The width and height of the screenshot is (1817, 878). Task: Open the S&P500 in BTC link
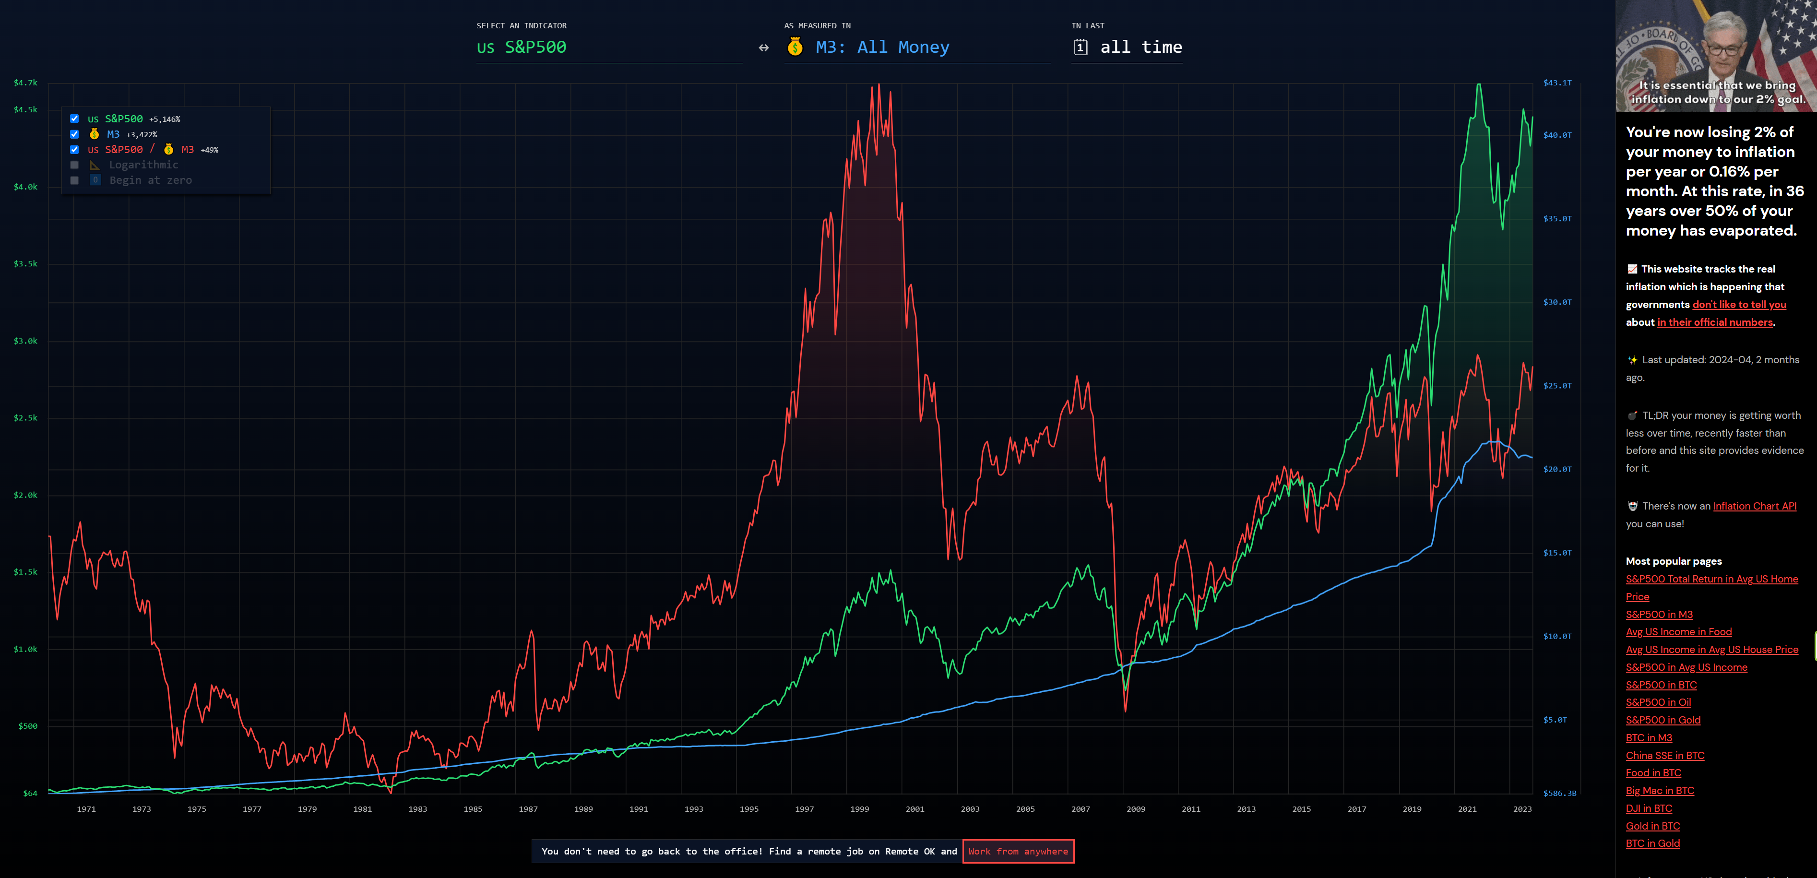click(x=1661, y=685)
